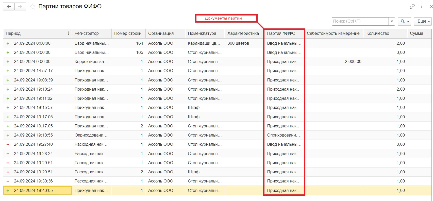Select the minus icon of the 19:27:40 row

click(x=8, y=144)
